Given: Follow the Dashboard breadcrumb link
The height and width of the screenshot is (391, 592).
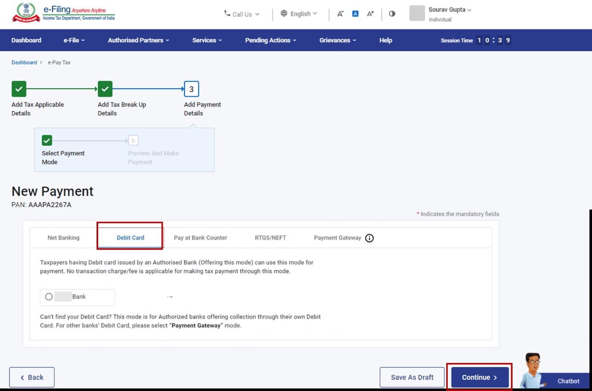Looking at the screenshot, I should 24,62.
